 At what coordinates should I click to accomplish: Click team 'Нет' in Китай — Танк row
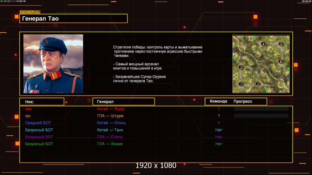tap(219, 130)
